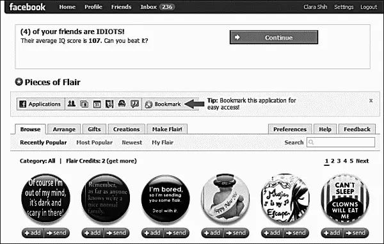384x244 pixels.
Task: Open the Friends icon in applications bar
Action: (72, 104)
